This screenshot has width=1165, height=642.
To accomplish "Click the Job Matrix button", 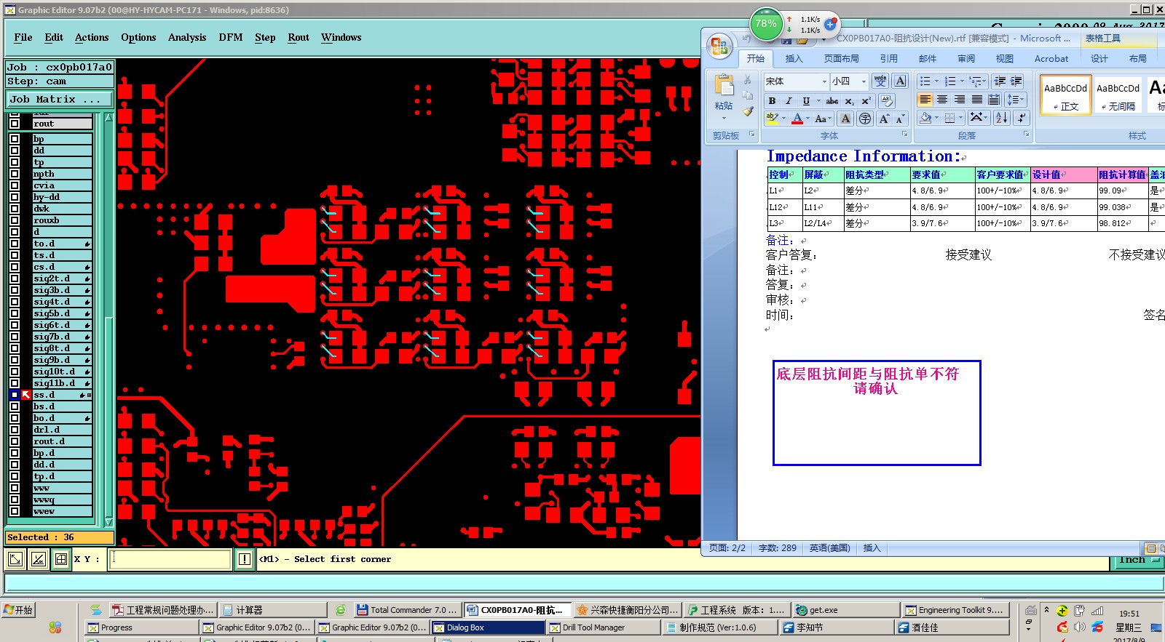I will [60, 99].
